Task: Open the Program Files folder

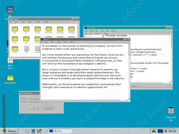Action: [60, 29]
